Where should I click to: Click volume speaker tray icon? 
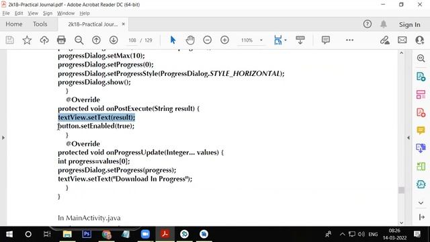click(x=361, y=234)
